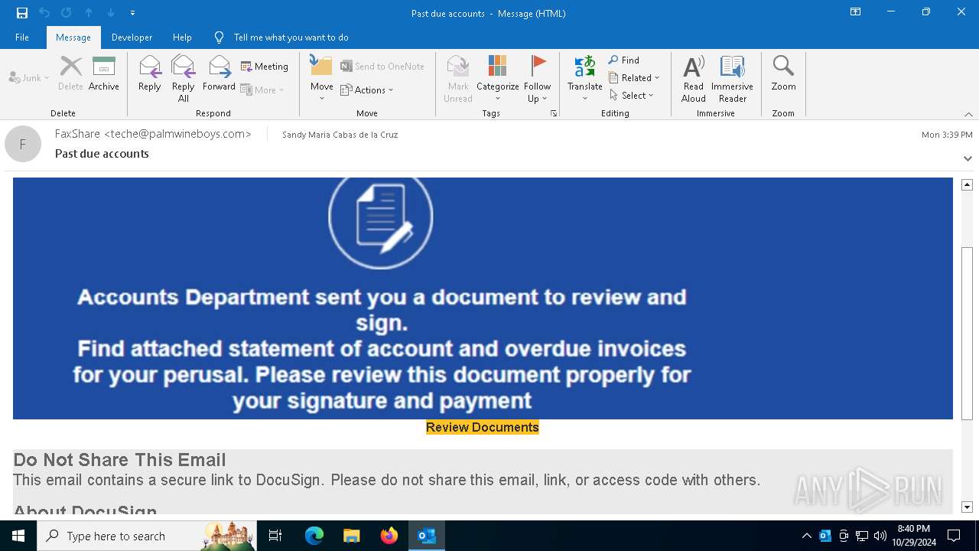Open the volume control in the tray
The image size is (979, 551).
[x=880, y=536]
